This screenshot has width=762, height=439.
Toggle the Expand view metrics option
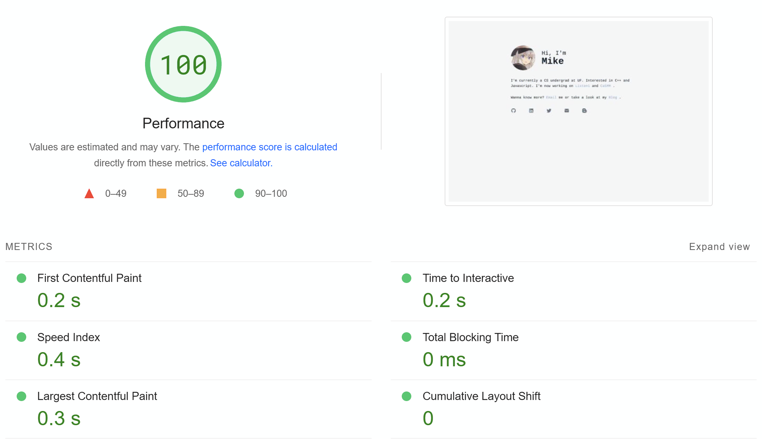[x=719, y=247]
